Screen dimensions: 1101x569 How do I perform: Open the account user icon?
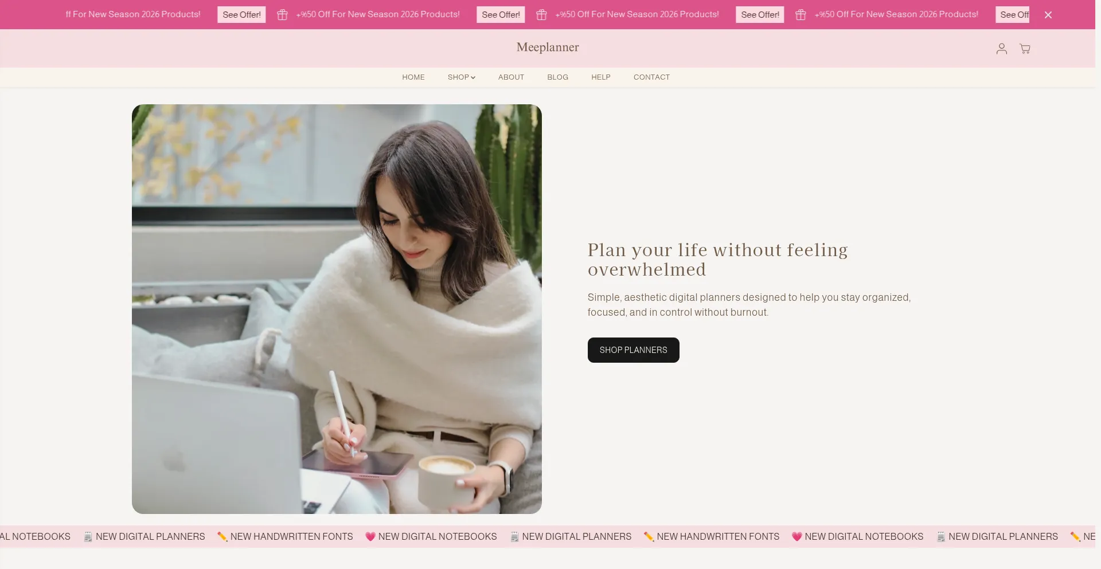pyautogui.click(x=1001, y=49)
